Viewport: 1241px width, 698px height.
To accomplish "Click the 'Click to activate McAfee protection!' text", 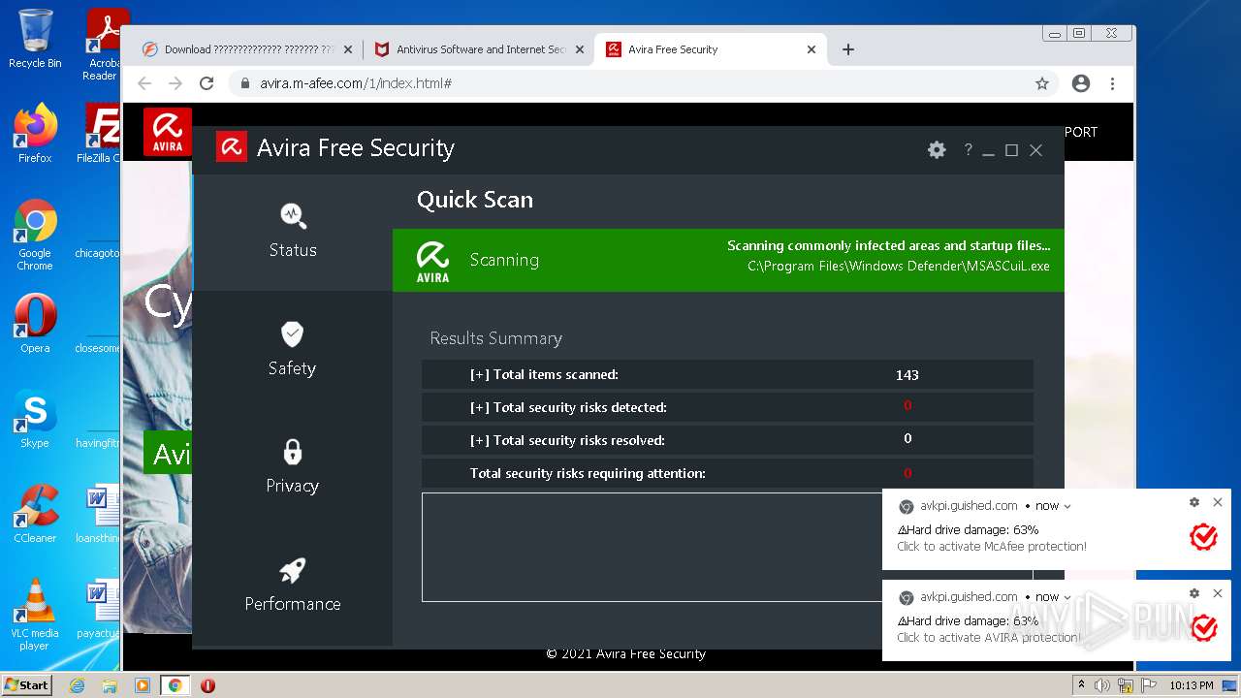I will click(x=992, y=547).
